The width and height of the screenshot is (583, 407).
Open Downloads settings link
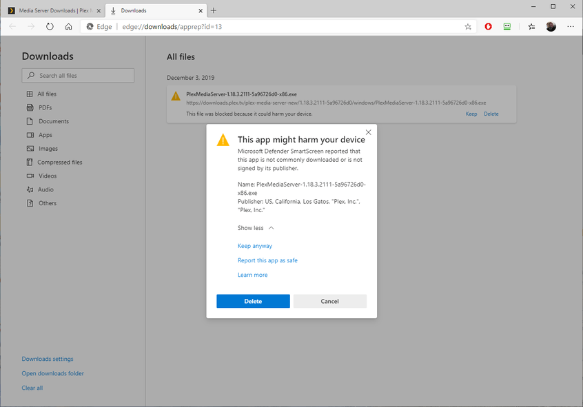48,359
